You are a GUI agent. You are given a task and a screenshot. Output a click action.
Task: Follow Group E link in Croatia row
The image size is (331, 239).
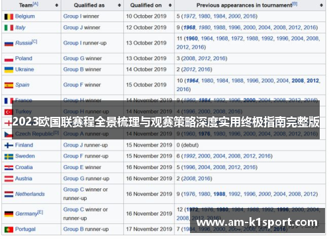73,167
